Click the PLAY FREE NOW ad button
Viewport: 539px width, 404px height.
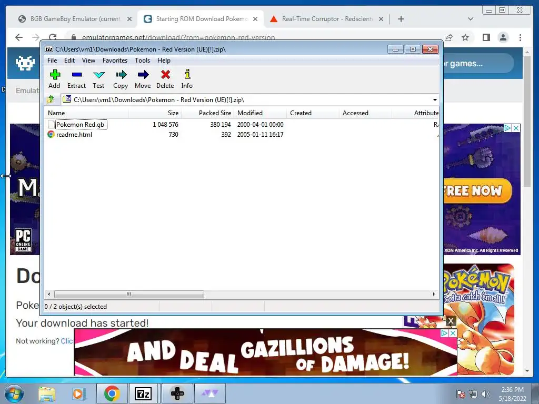click(x=477, y=190)
